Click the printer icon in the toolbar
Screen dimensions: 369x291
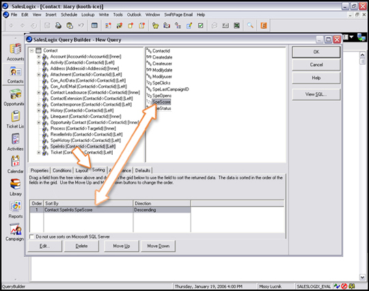[58, 25]
